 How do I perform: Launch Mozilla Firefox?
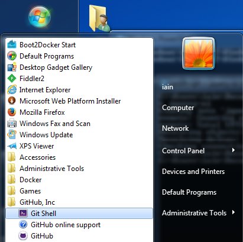[42, 112]
